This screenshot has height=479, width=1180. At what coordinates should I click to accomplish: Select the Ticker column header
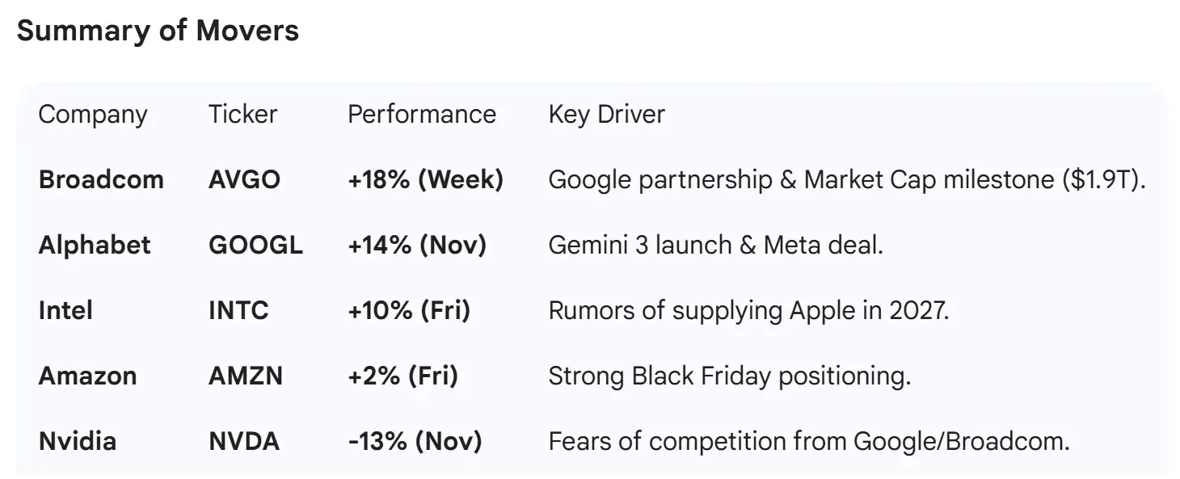point(242,115)
